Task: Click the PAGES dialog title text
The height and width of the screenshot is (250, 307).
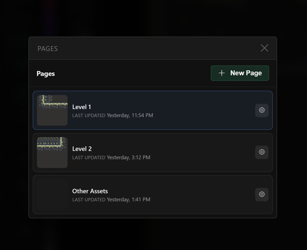Action: pos(48,49)
